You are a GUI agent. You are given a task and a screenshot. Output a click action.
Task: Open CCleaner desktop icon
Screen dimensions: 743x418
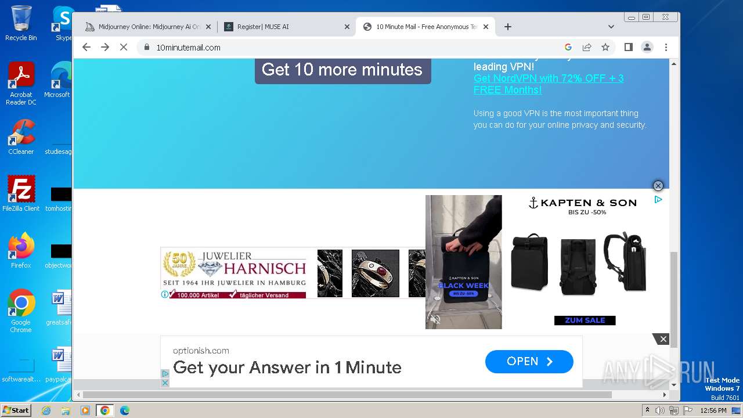[21, 137]
